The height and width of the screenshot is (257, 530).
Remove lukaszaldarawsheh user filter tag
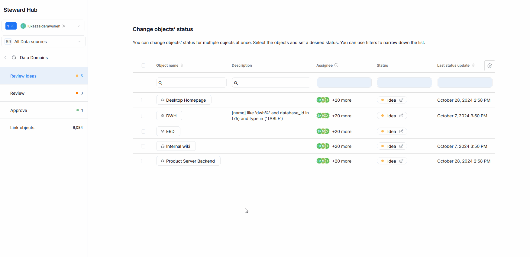64,26
